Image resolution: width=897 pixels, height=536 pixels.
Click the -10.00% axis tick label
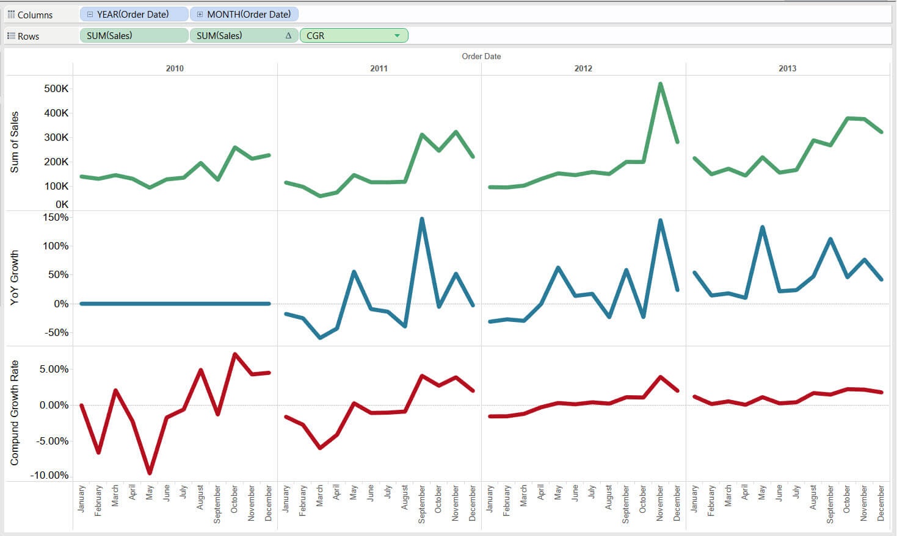[49, 475]
